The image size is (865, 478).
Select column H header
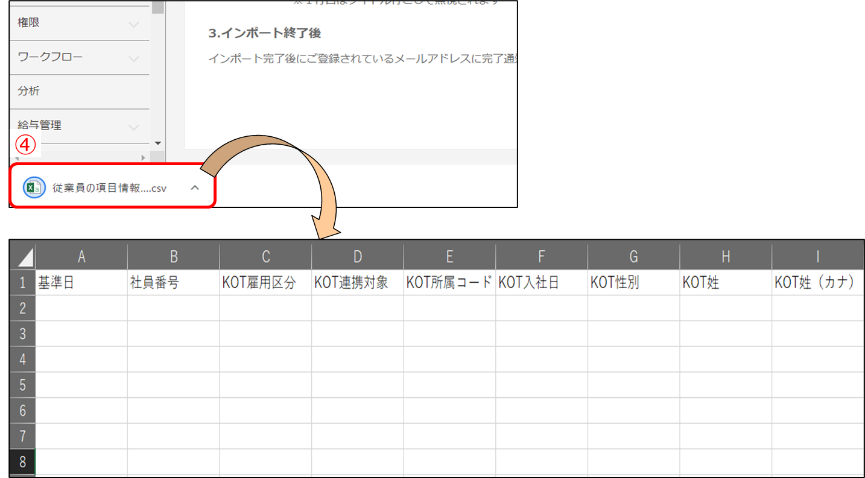726,257
